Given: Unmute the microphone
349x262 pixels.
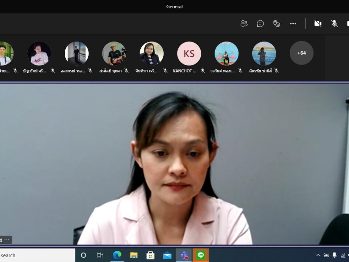Looking at the screenshot, I should point(334,23).
